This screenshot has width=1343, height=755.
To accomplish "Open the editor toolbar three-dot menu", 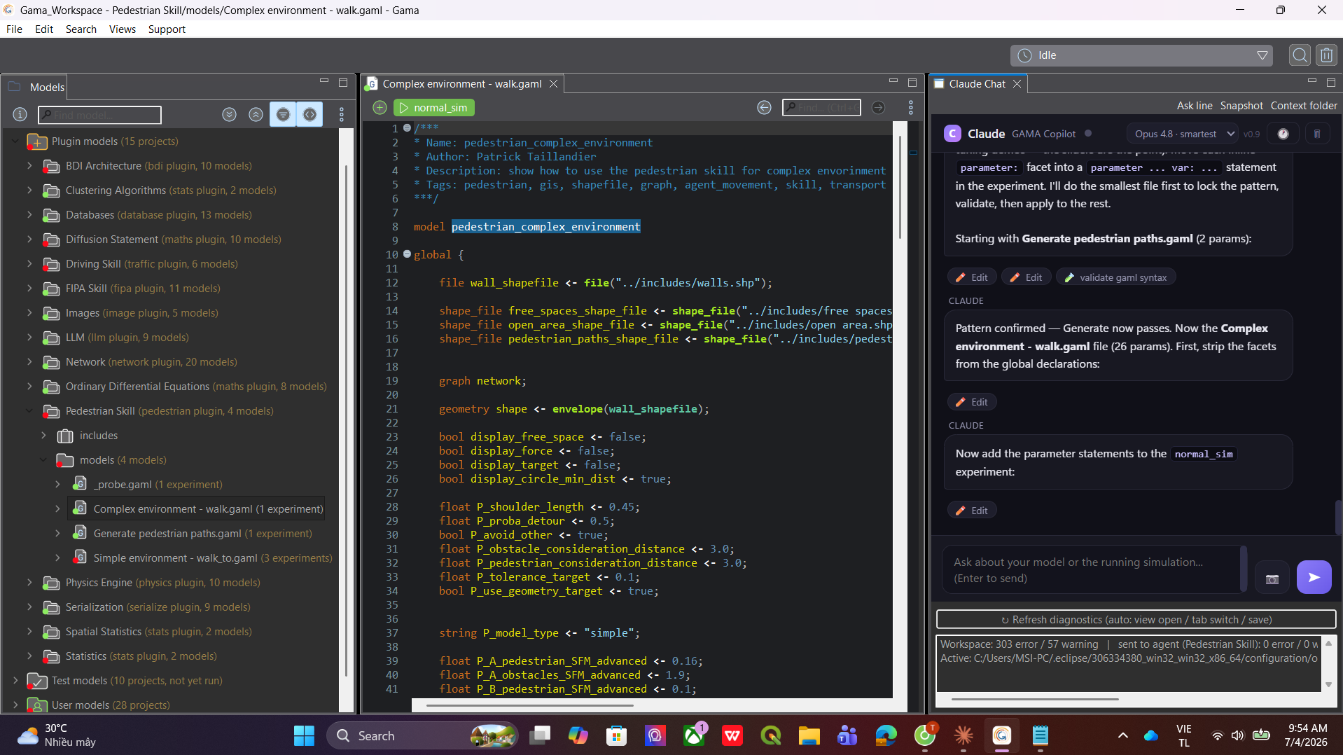I will click(x=911, y=108).
